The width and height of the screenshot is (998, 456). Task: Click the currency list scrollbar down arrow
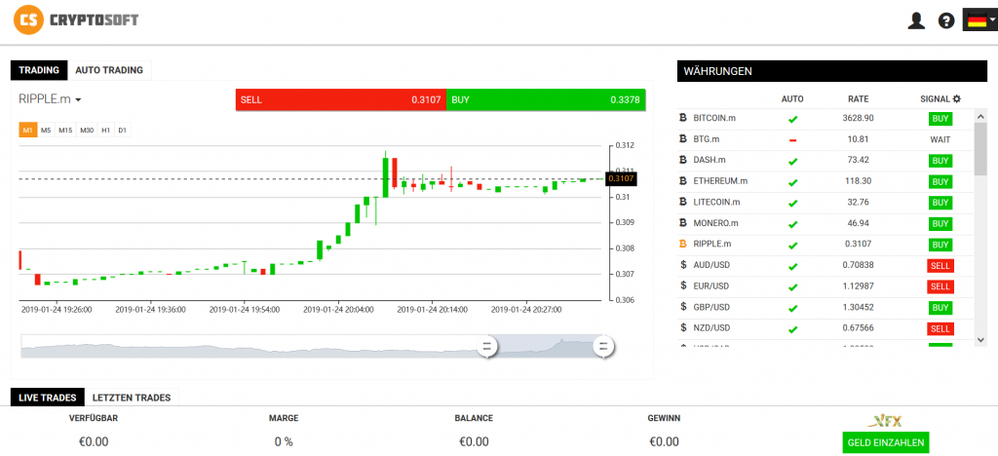click(x=980, y=339)
